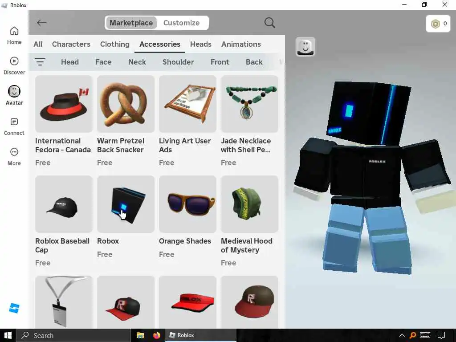Select the brown and red R cap
This screenshot has height=342, width=456.
(x=249, y=302)
